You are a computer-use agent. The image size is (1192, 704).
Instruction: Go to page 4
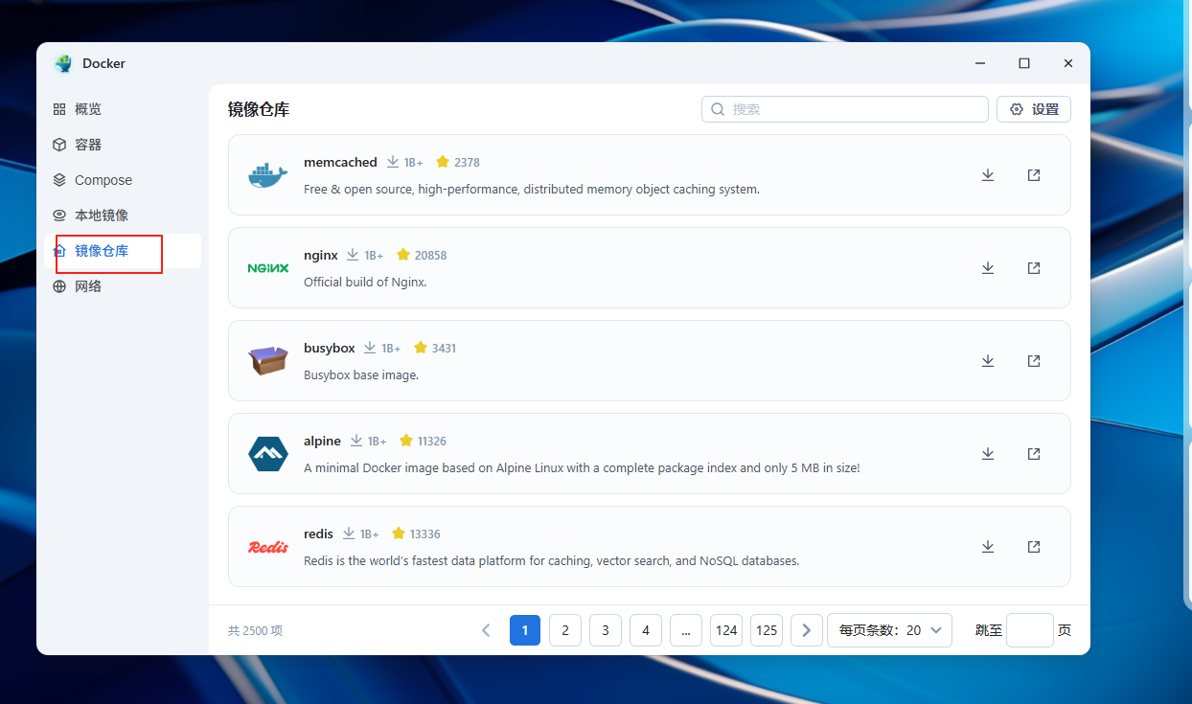(646, 630)
